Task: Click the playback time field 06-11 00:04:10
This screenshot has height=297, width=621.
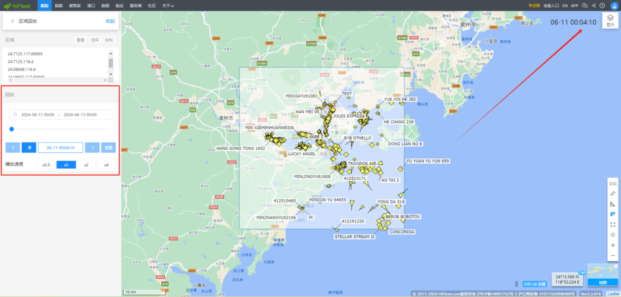Action: click(61, 148)
